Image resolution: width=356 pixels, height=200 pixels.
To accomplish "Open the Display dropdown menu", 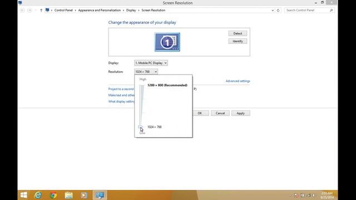I will coord(151,63).
